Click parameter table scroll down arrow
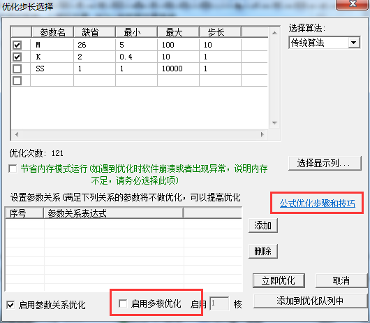 coord(274,123)
